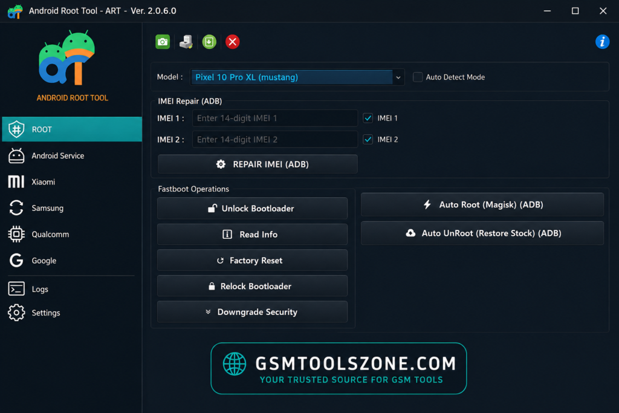Click the Factory Reset button
619x413 pixels.
click(x=252, y=260)
